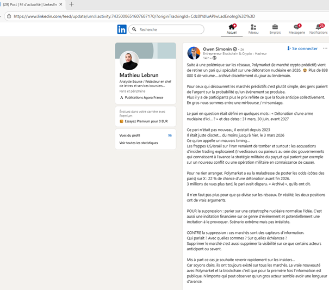Open the Messagerie chat icon
Image resolution: width=329 pixels, height=290 pixels.
297,27
